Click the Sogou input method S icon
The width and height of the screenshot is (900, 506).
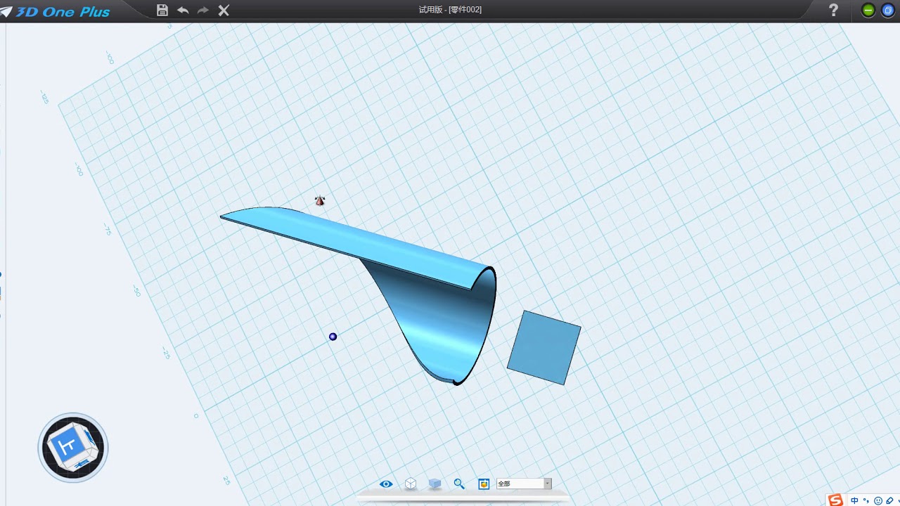tap(835, 500)
